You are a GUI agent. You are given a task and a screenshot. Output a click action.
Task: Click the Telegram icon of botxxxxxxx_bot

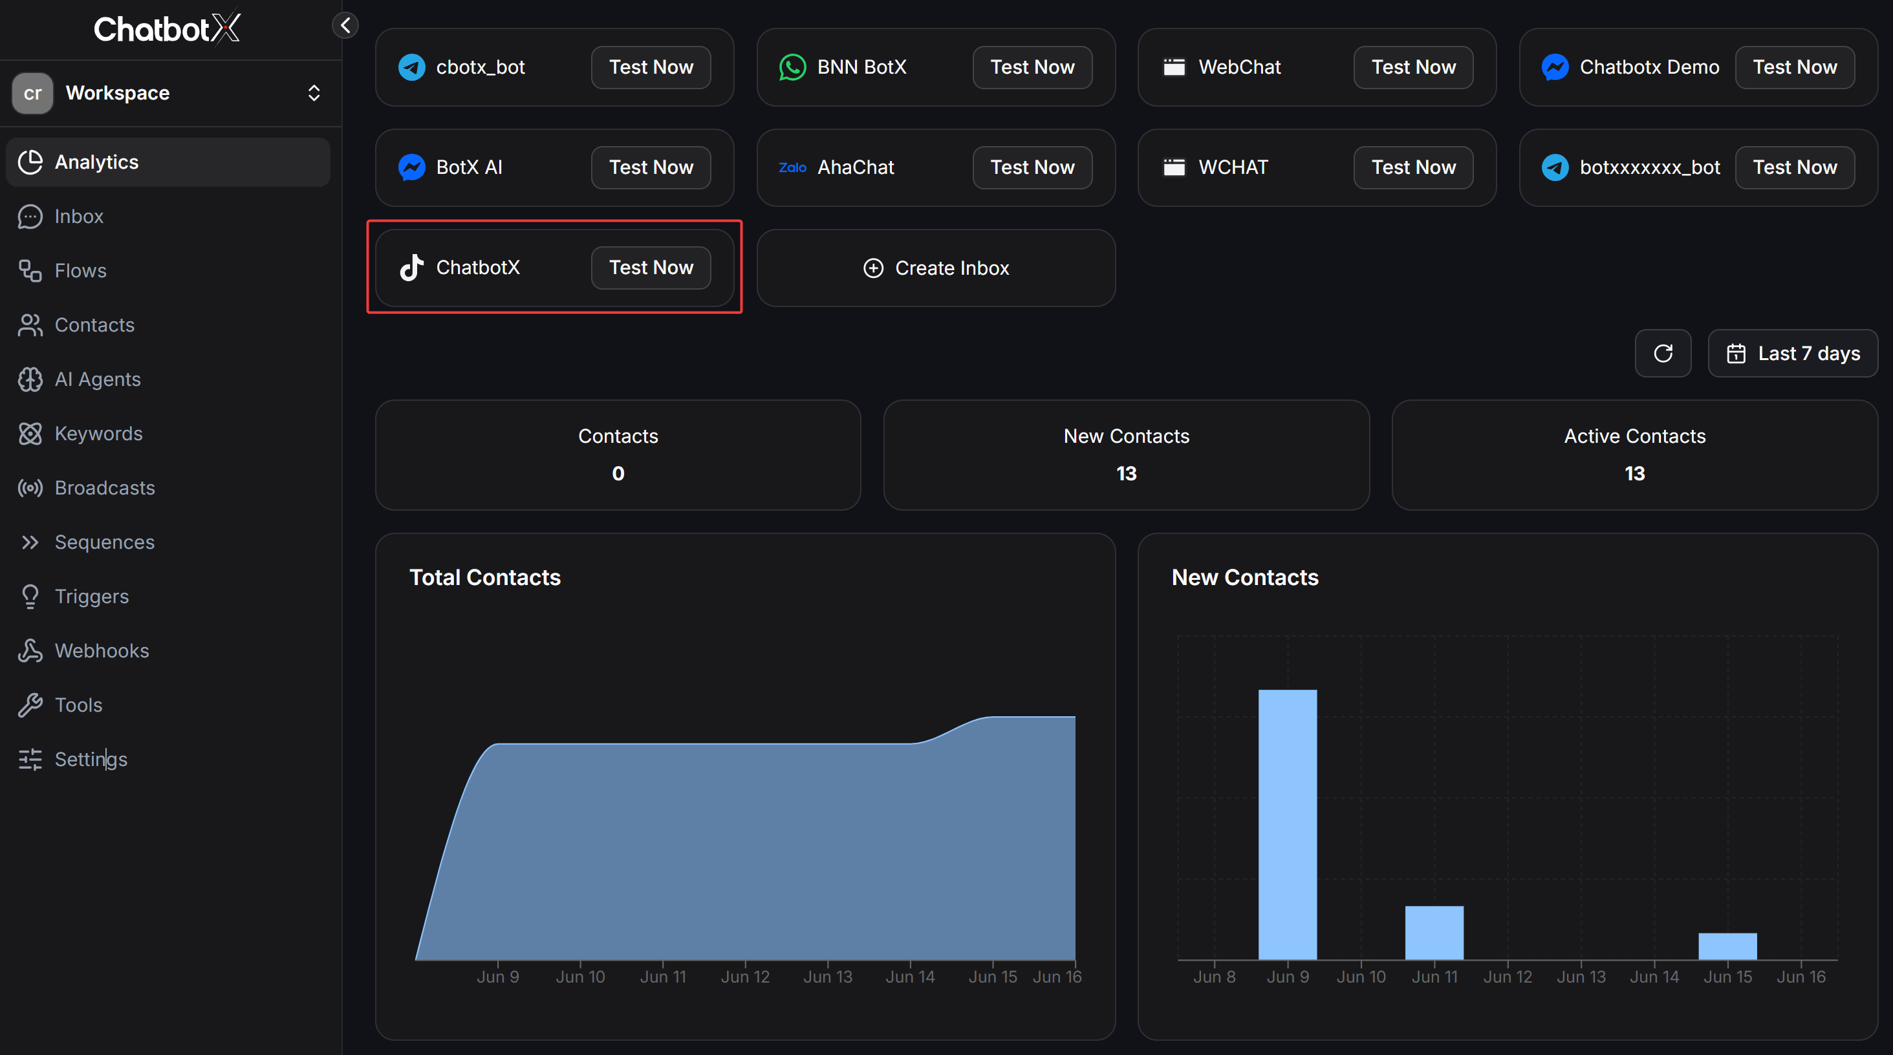pyautogui.click(x=1555, y=167)
